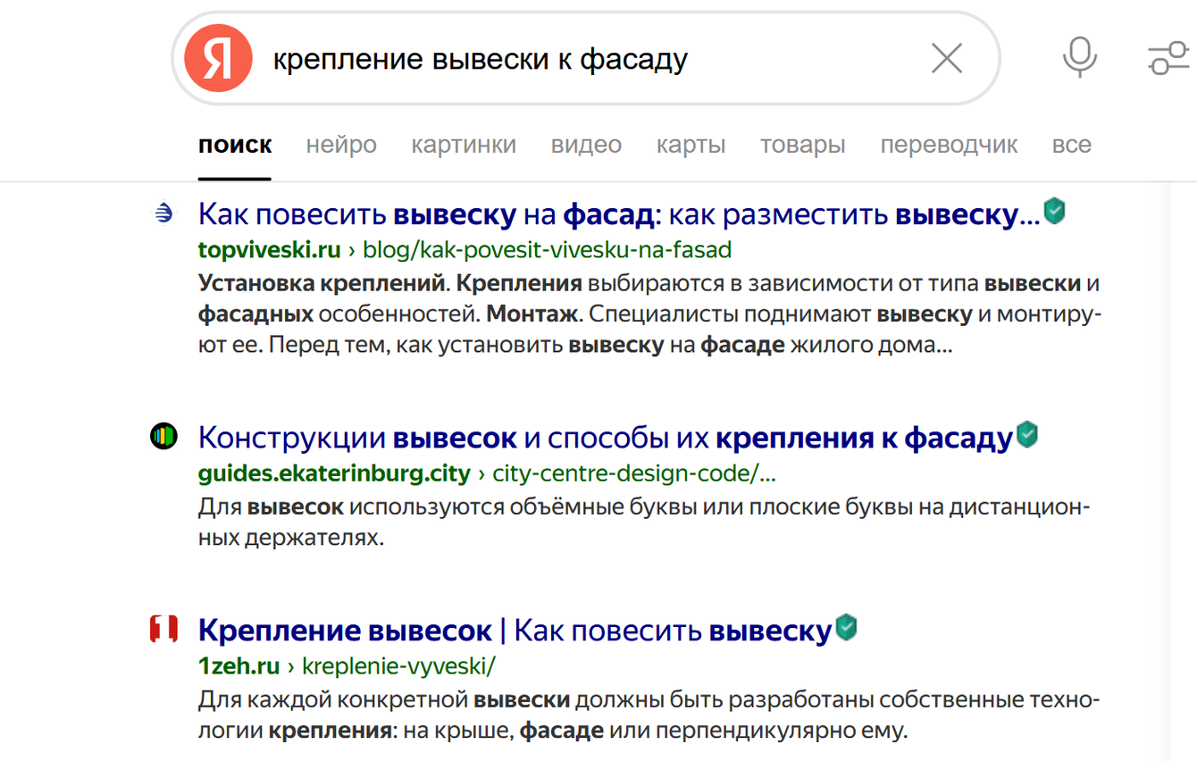This screenshot has width=1197, height=761.
Task: Open the картинки tab
Action: [x=464, y=145]
